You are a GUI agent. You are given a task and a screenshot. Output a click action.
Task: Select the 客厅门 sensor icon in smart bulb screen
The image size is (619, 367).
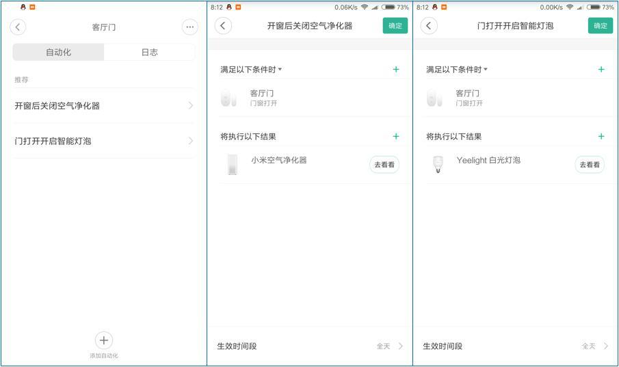coord(434,98)
